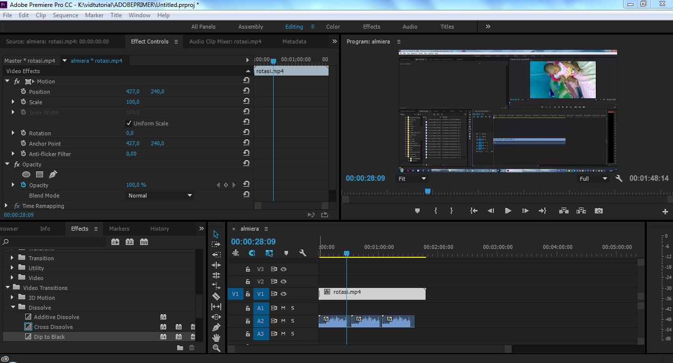673x363 pixels.
Task: Switch to the Markers tab
Action: (x=119, y=229)
